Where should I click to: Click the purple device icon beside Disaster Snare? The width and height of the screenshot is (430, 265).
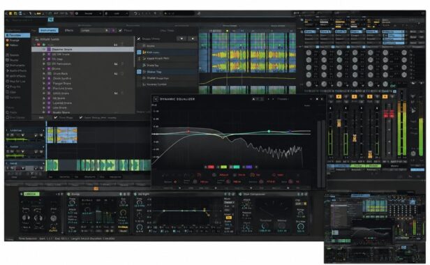click(x=49, y=50)
